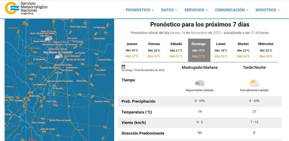Viewport: 289px width, 141px height.
Task: Click the Ranchillos label on the map
Action: (81, 81)
